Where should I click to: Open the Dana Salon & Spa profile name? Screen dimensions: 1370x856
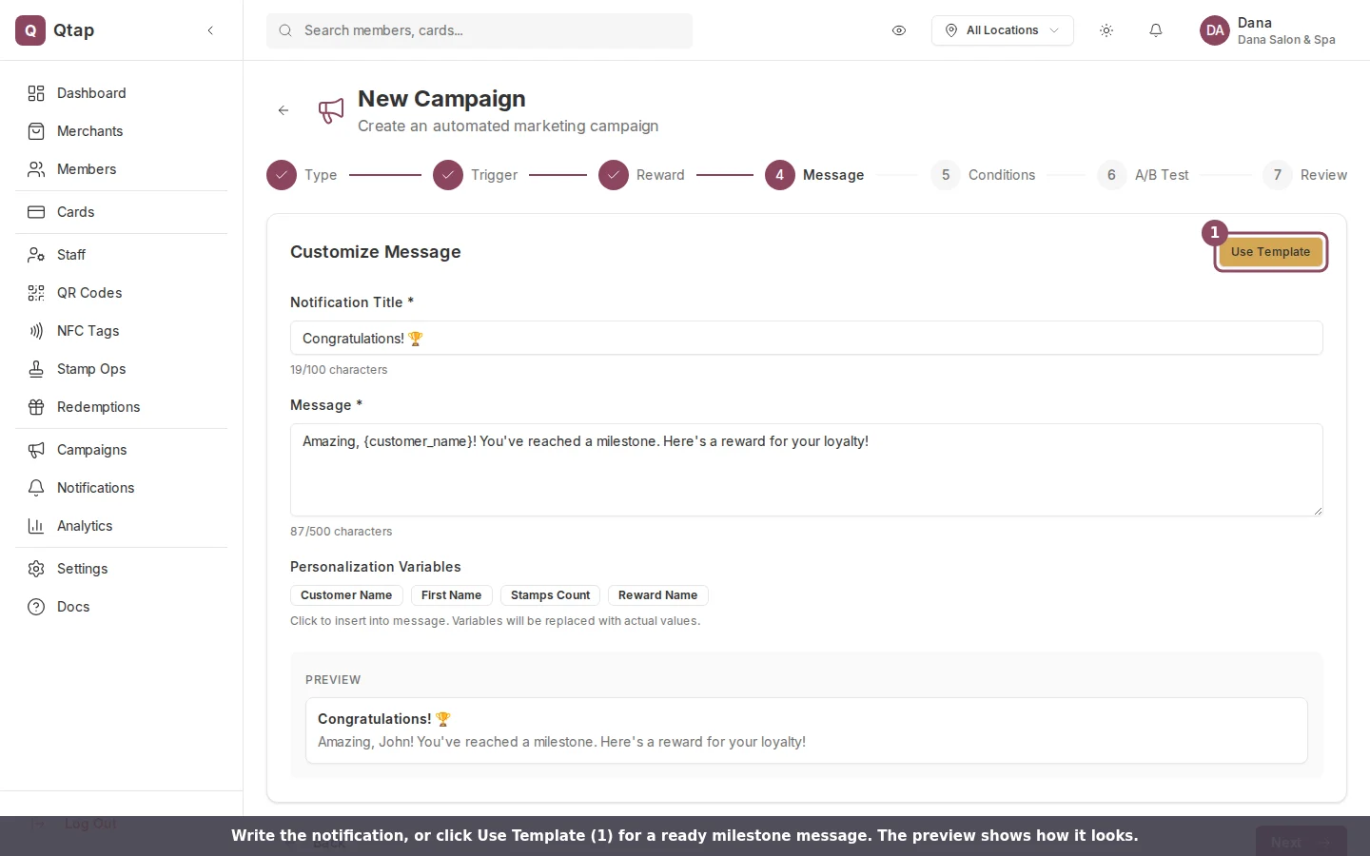(1286, 40)
